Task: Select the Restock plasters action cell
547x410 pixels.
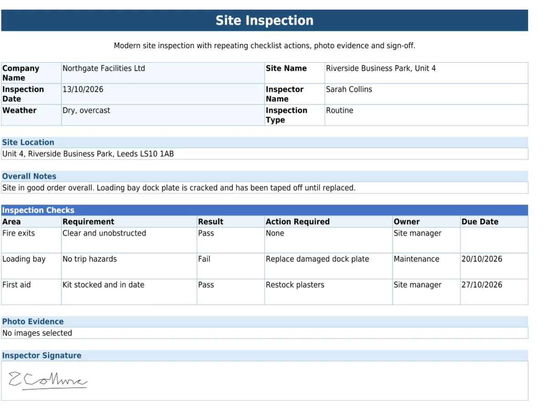Action: pyautogui.click(x=329, y=292)
